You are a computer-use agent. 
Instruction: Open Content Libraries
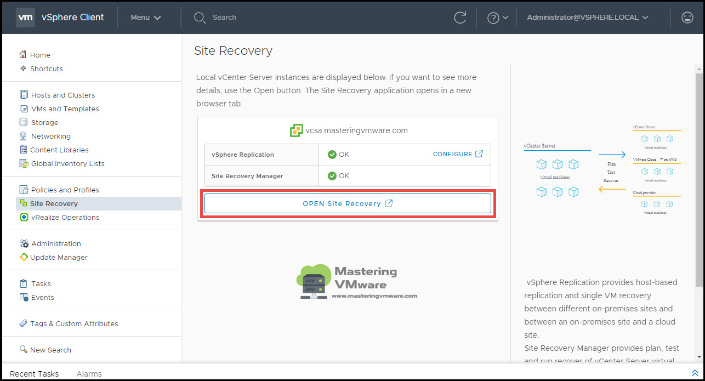59,150
